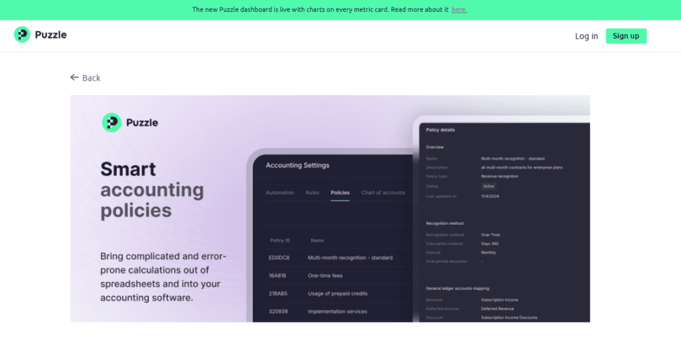681x340 pixels.
Task: Select the Automation tab in Accounting Settings
Action: click(x=280, y=192)
